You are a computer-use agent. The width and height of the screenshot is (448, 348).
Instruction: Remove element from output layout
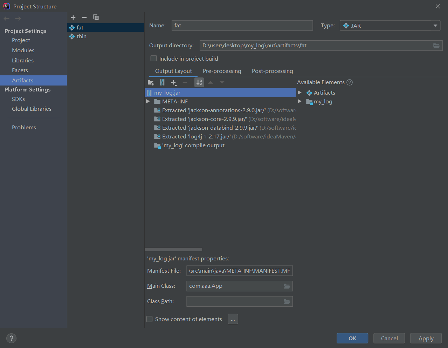(x=185, y=83)
